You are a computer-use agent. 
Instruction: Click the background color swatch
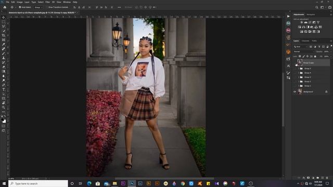(x=5, y=122)
